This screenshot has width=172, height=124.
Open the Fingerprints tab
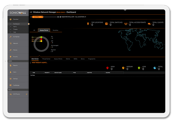coord(92,59)
